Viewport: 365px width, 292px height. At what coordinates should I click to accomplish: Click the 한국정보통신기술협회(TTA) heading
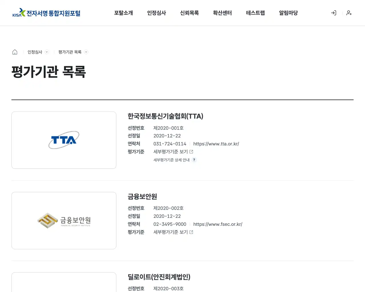[x=165, y=116]
